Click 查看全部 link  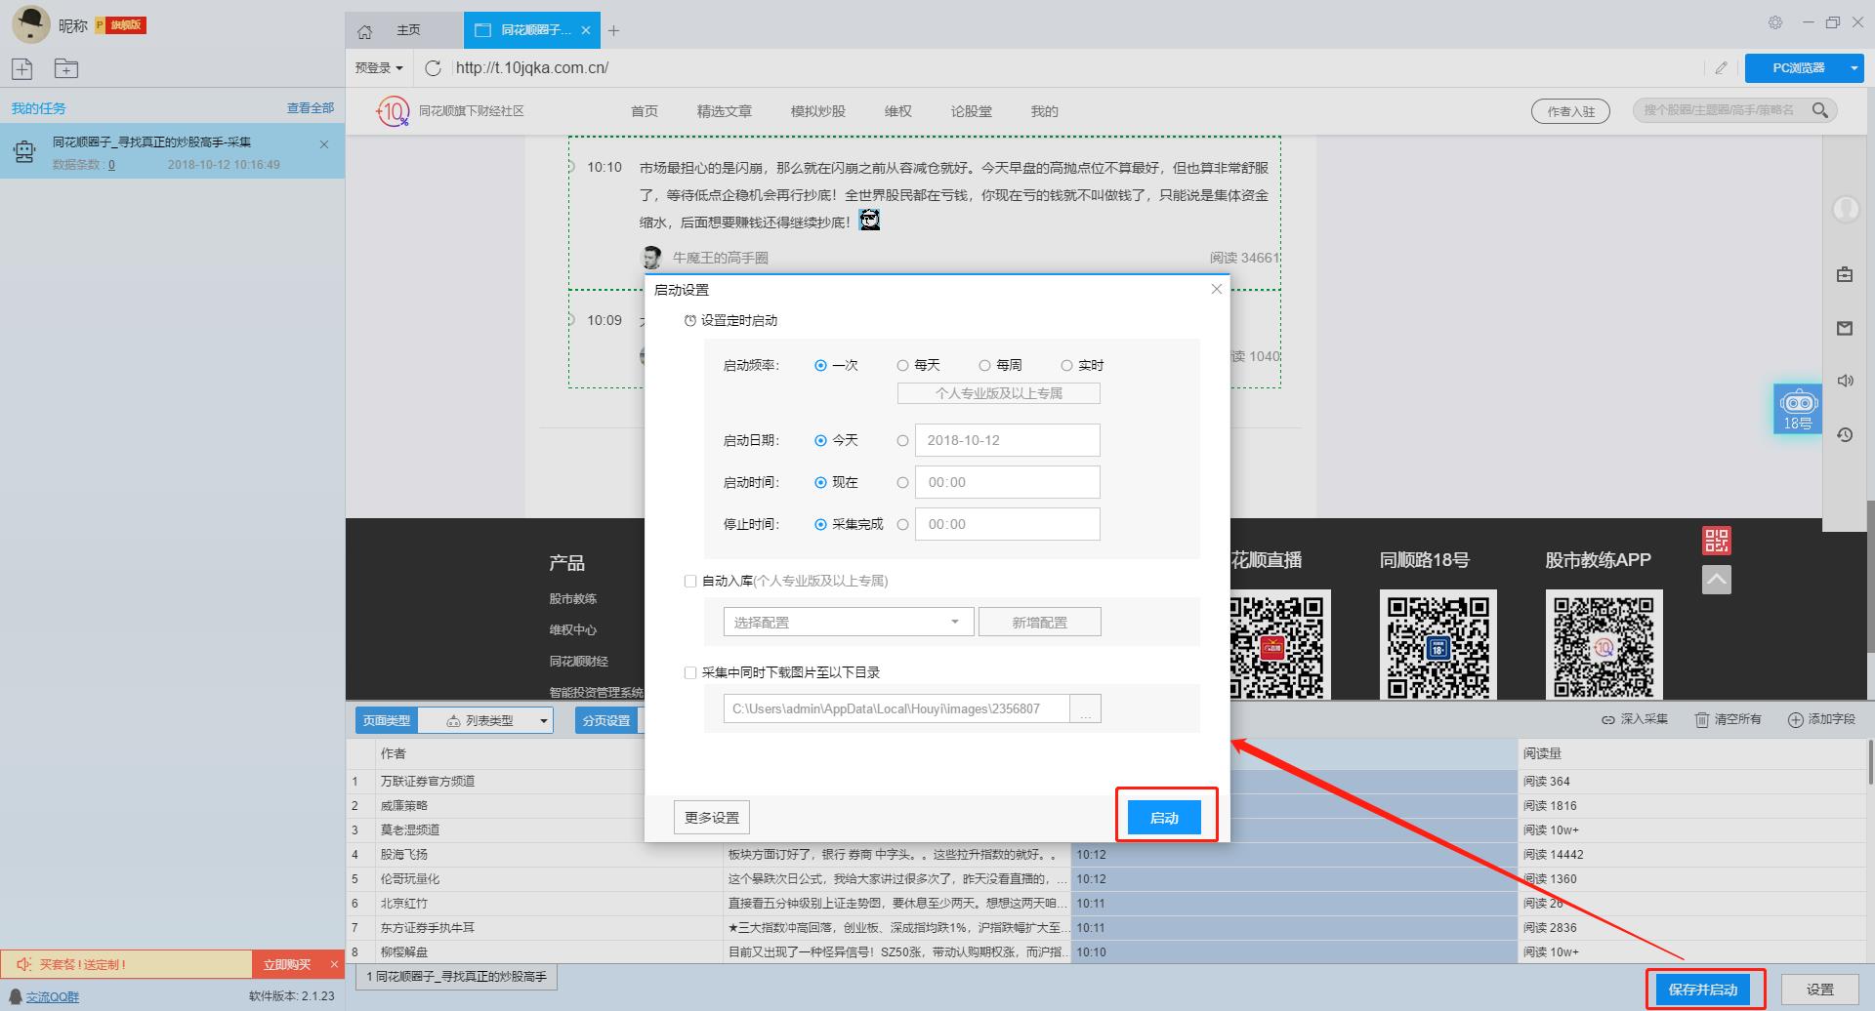pos(311,108)
